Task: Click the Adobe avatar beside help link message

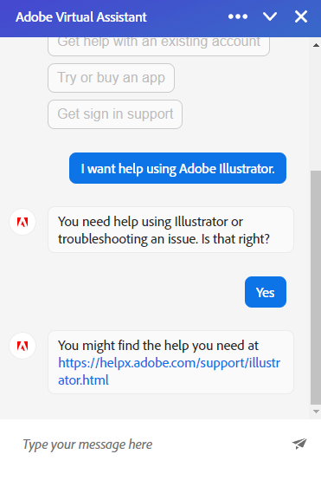Action: click(22, 346)
